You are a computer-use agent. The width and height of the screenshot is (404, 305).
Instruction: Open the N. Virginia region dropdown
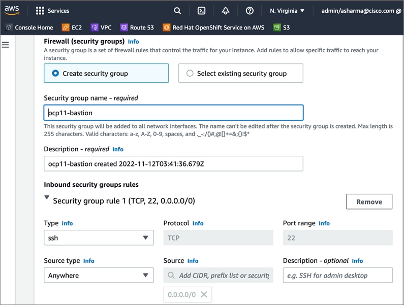(x=287, y=11)
